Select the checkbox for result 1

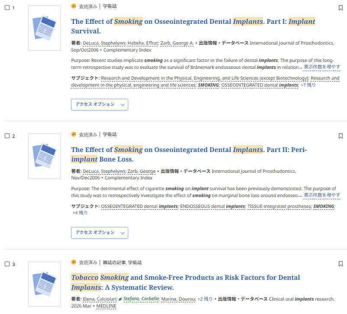[7, 8]
